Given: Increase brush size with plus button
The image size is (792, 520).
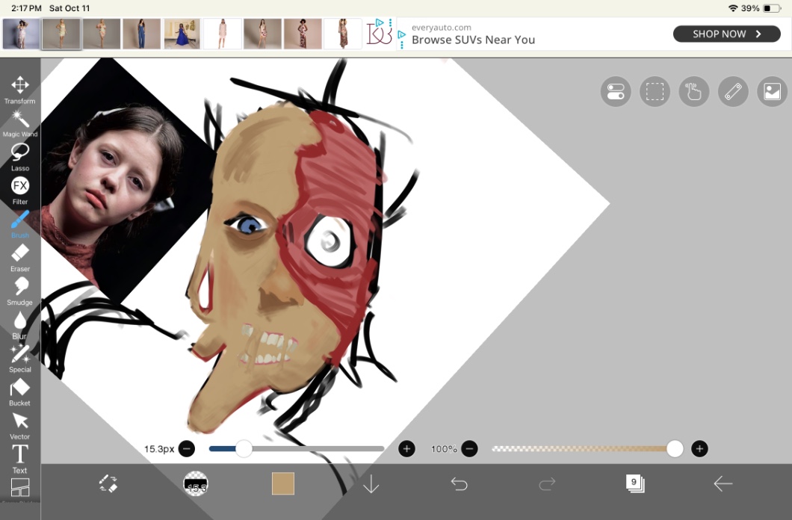Looking at the screenshot, I should pyautogui.click(x=406, y=449).
